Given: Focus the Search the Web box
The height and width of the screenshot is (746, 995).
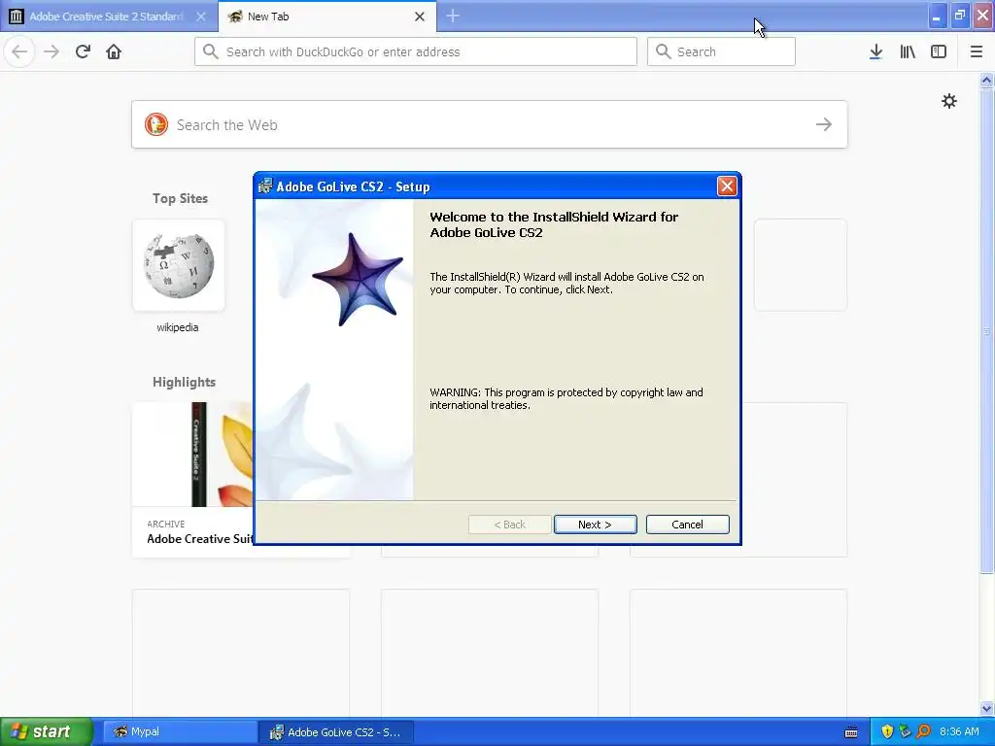Looking at the screenshot, I should click(x=490, y=124).
